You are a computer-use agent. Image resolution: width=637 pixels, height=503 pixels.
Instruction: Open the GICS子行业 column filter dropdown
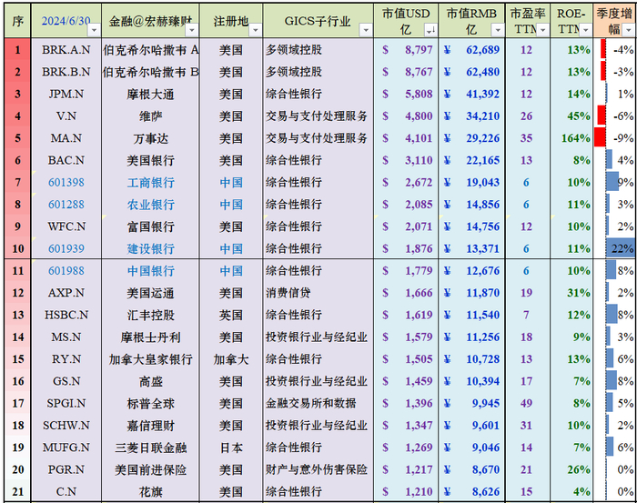(x=366, y=30)
